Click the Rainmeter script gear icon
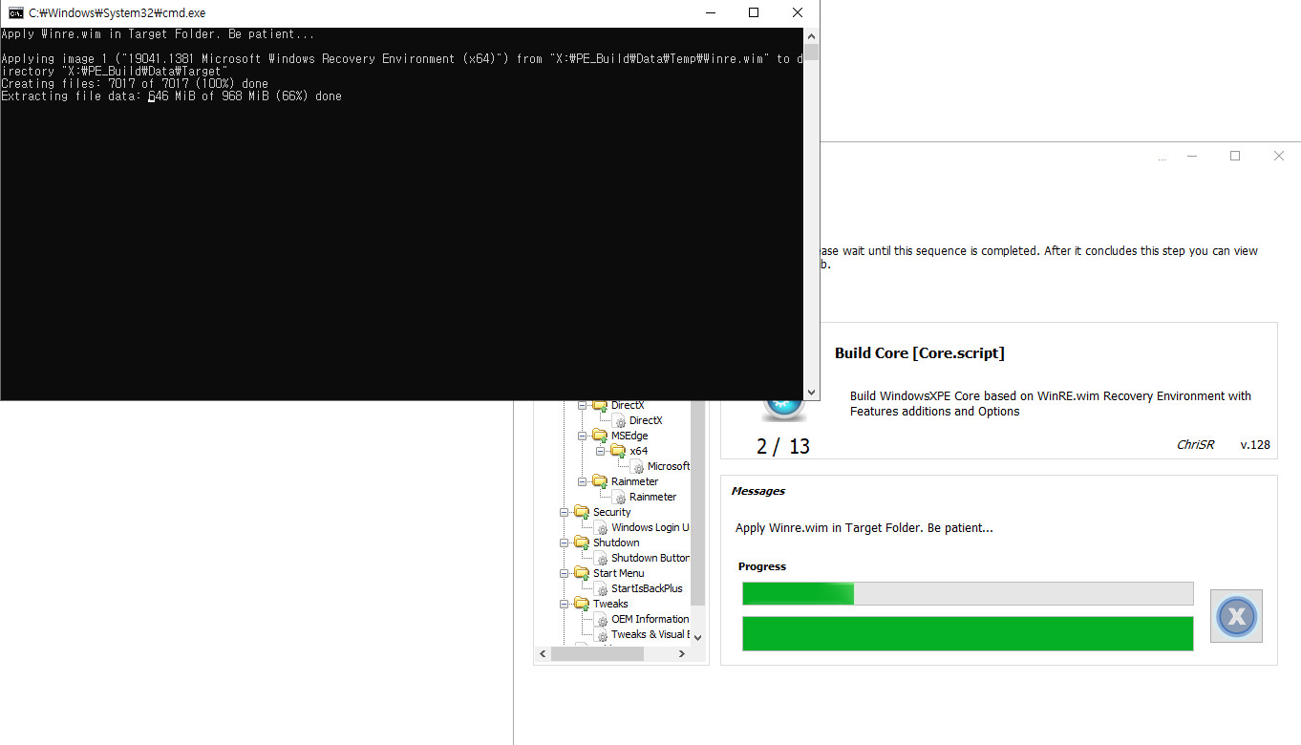This screenshot has height=745, width=1301. tap(620, 498)
